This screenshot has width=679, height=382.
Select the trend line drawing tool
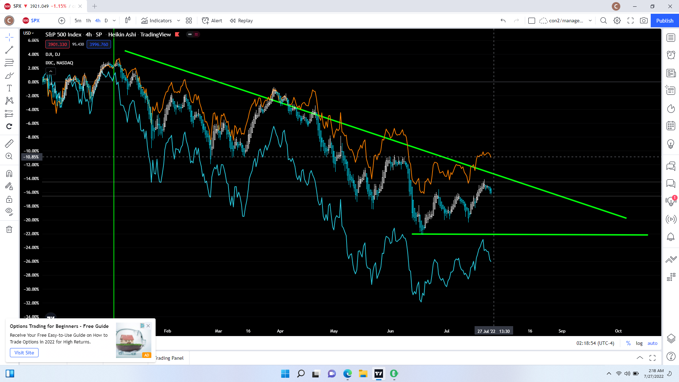(9, 50)
